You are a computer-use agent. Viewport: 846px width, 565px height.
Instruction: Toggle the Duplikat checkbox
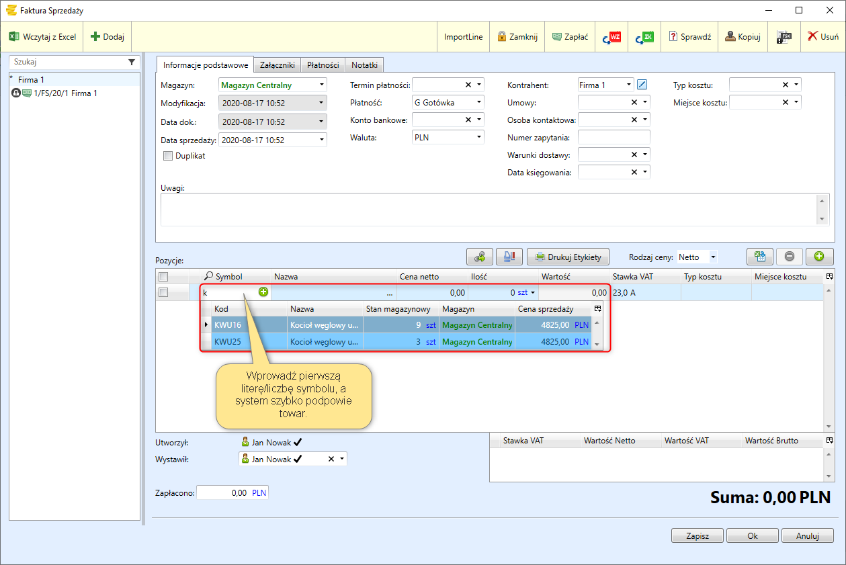click(168, 156)
